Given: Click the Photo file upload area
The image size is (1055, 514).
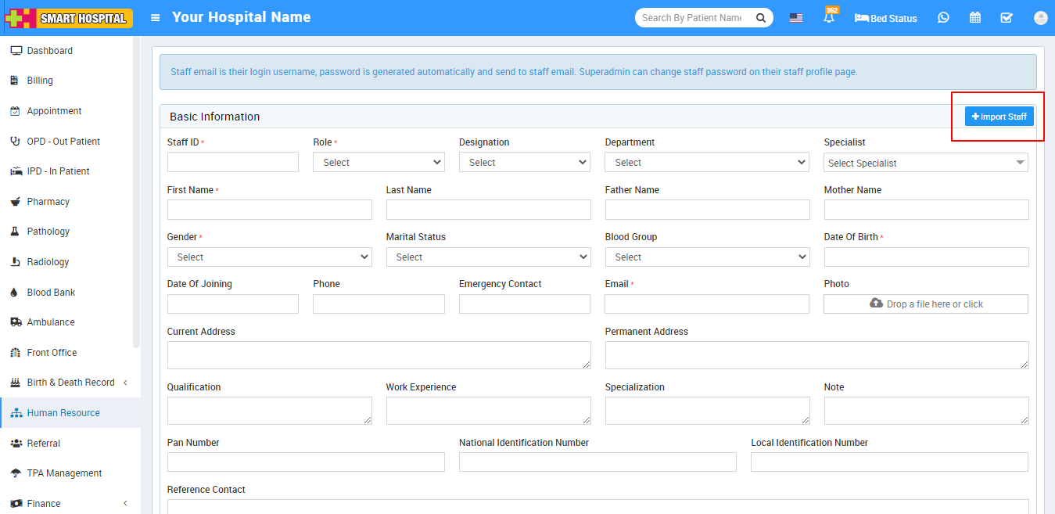Looking at the screenshot, I should pyautogui.click(x=926, y=304).
